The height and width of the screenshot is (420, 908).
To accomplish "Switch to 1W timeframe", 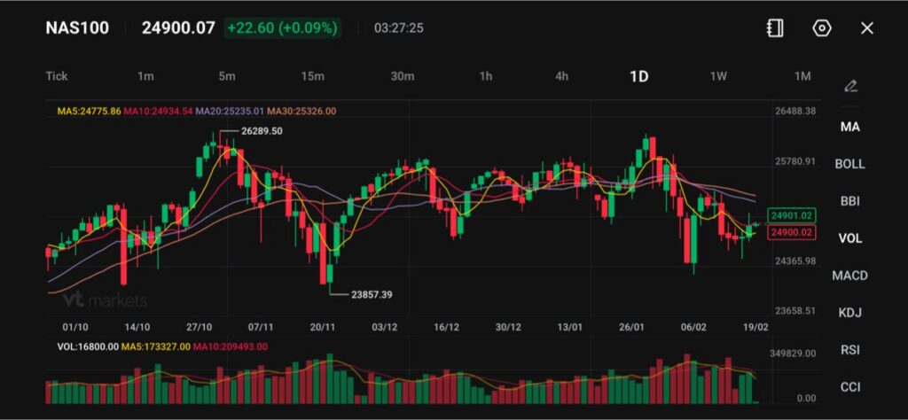I will click(718, 76).
